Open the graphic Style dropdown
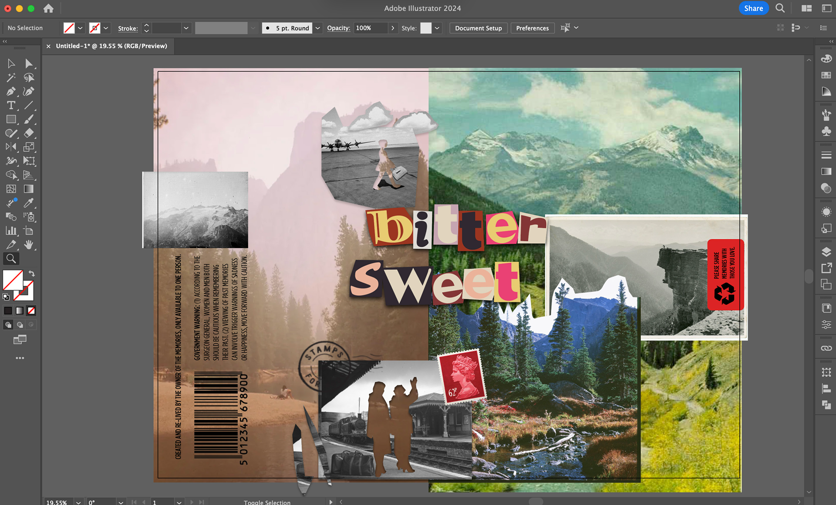Viewport: 836px width, 505px height. coord(437,28)
